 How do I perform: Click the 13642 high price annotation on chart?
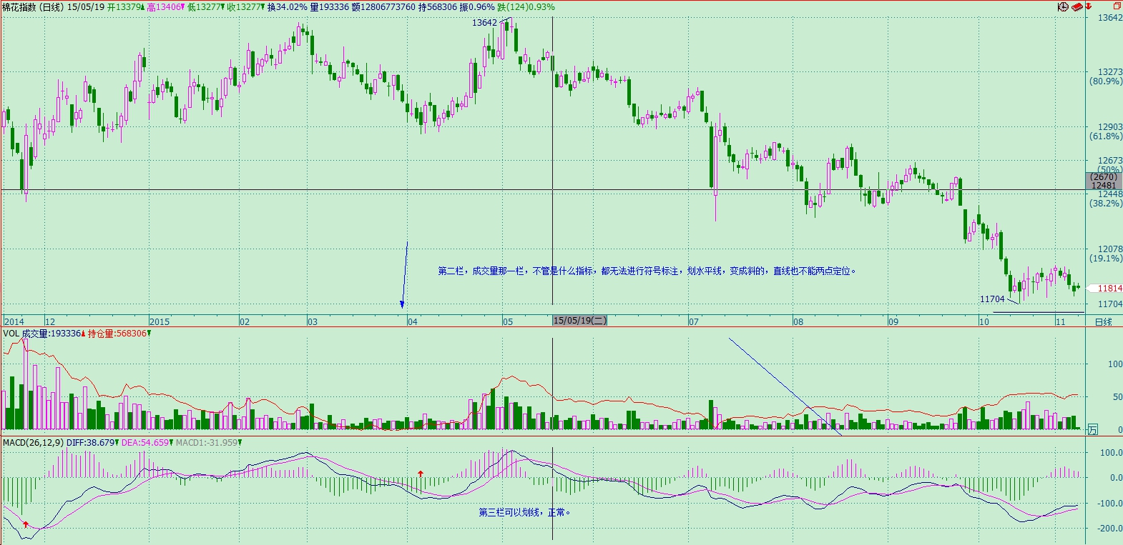coord(484,22)
